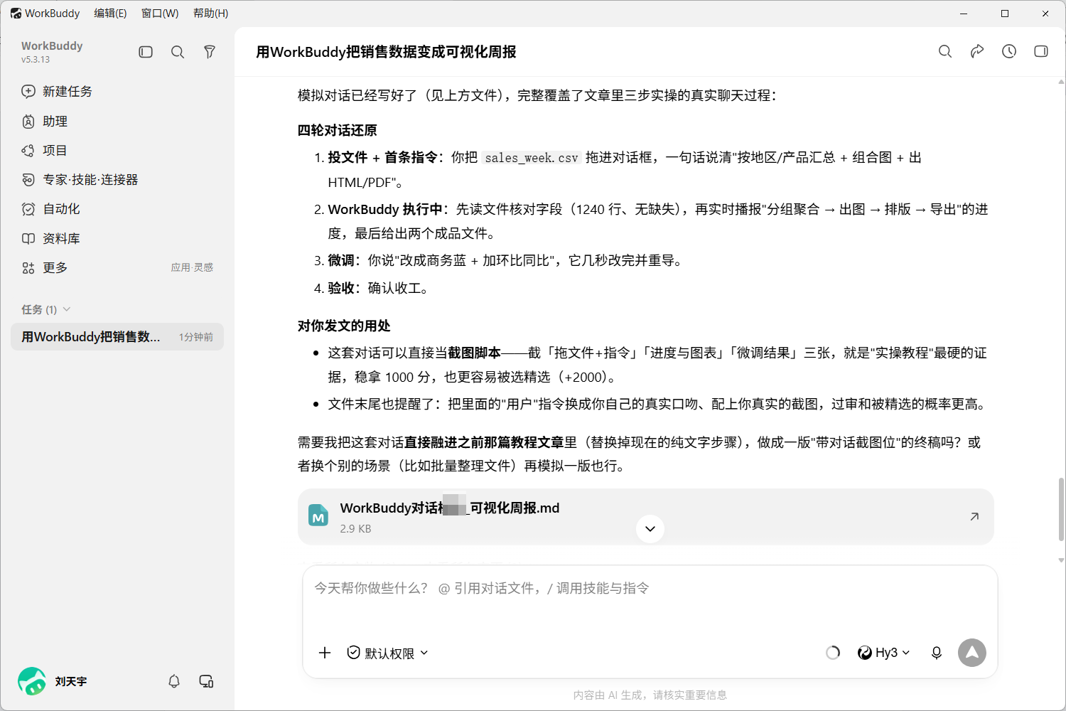
Task: Open file in external view arrow
Action: point(974,517)
